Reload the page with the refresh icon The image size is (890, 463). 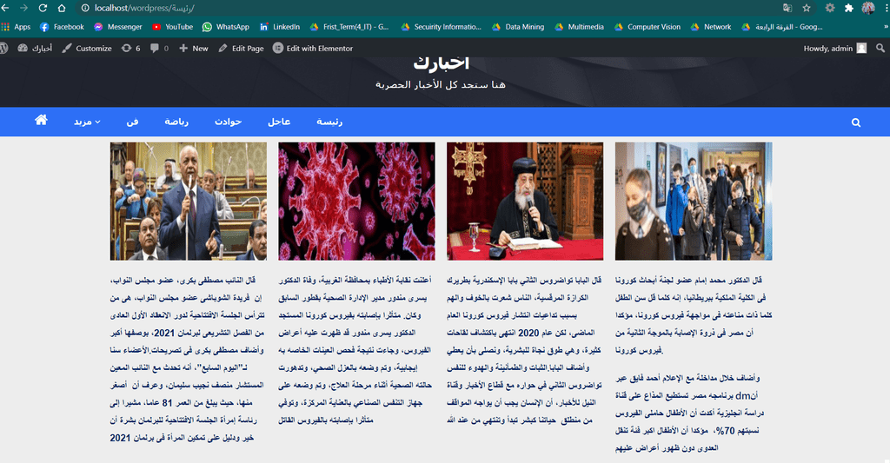point(43,8)
